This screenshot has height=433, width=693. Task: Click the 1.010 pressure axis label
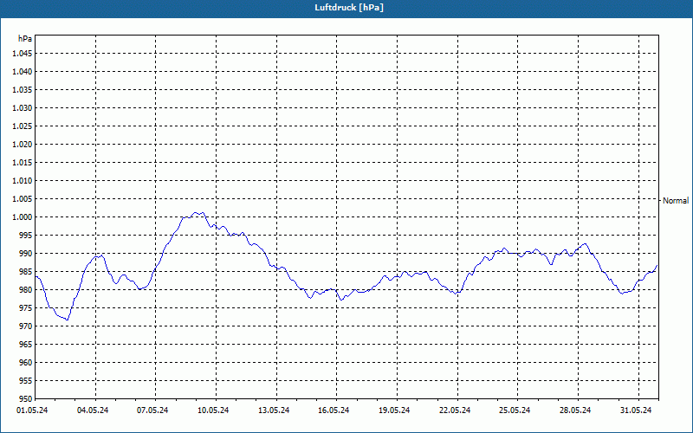click(22, 181)
